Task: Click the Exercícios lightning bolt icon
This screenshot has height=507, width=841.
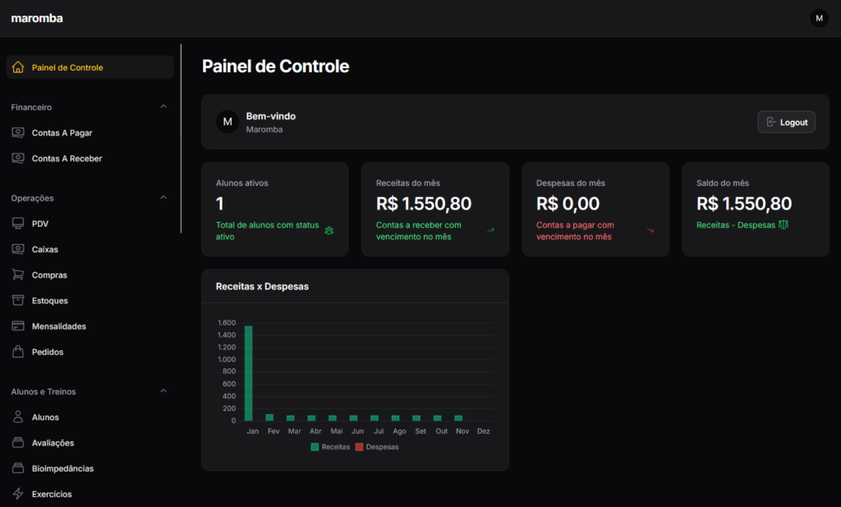Action: [x=18, y=494]
